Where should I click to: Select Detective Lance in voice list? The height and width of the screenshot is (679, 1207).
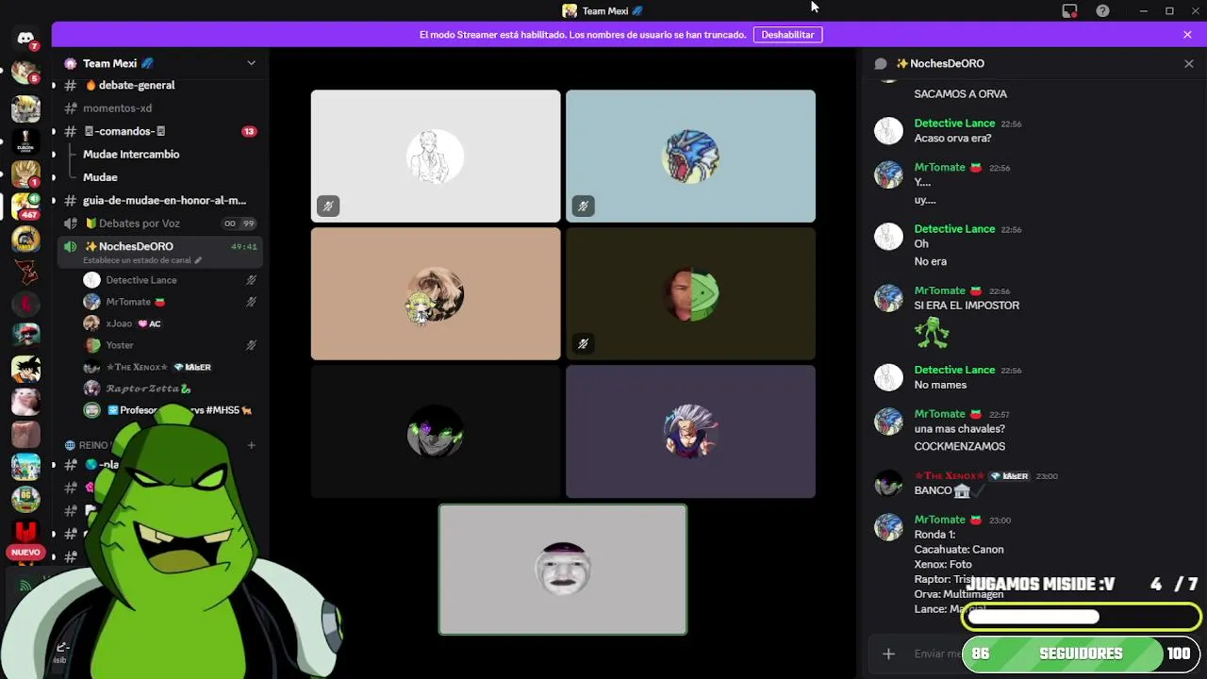170,280
